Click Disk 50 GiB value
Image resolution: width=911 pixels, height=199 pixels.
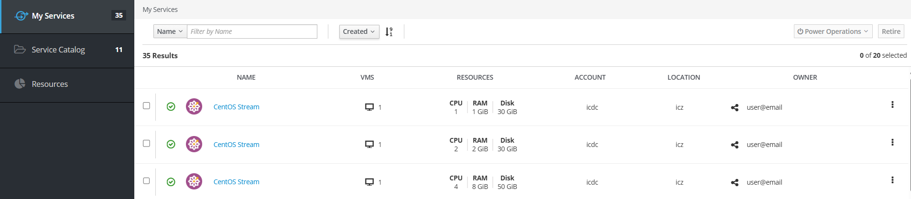507,187
